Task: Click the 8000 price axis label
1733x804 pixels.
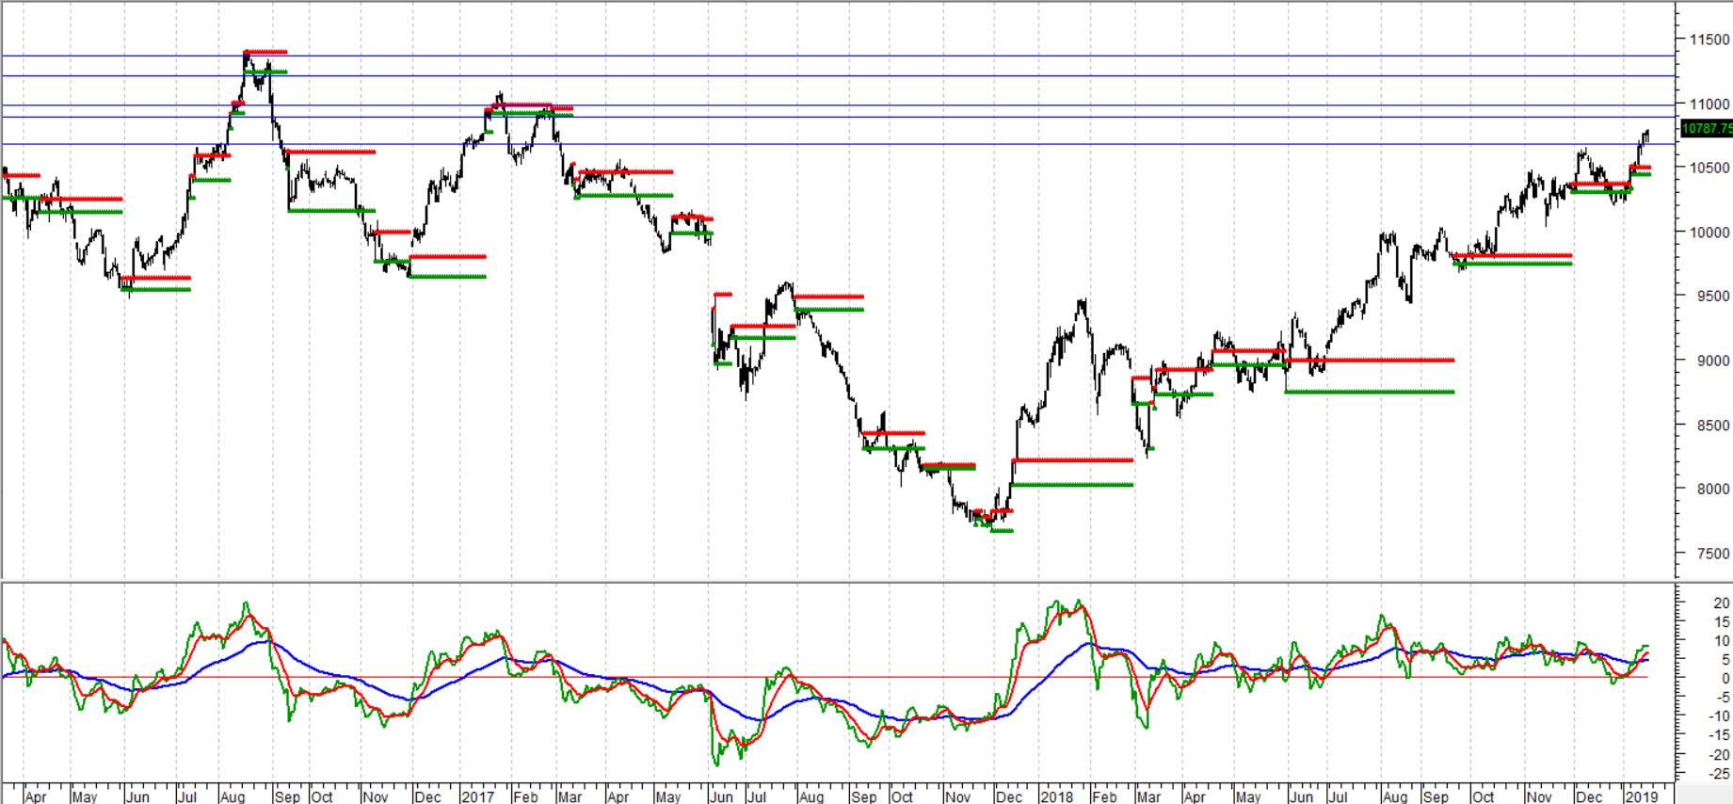Action: 1713,489
